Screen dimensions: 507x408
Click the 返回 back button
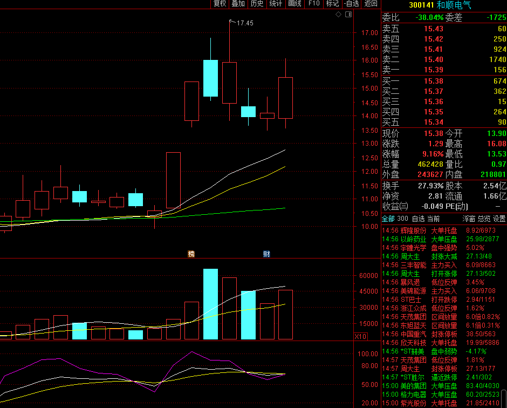[371, 4]
